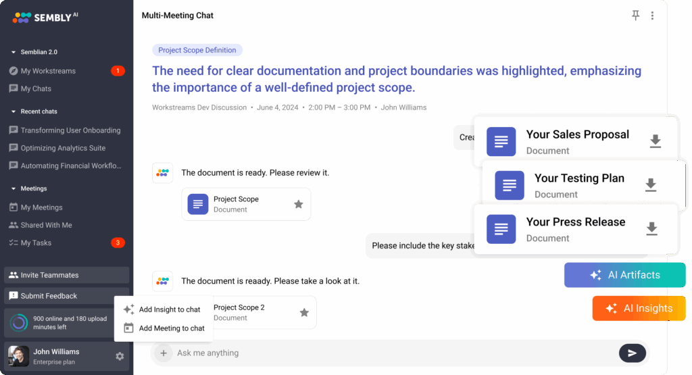Click the 2:00 PM – 3:00 PM time range

(x=339, y=107)
